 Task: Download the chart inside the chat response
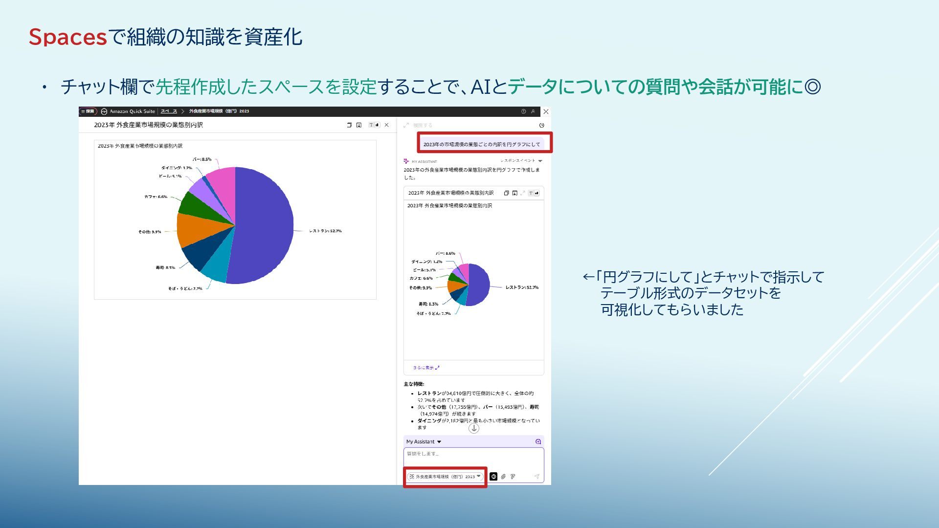click(514, 193)
